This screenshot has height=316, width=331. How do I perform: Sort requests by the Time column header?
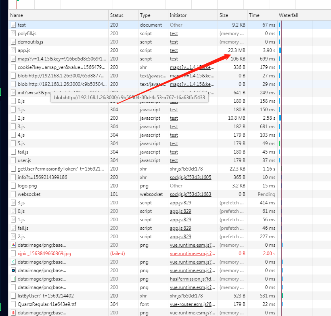[x=254, y=15]
